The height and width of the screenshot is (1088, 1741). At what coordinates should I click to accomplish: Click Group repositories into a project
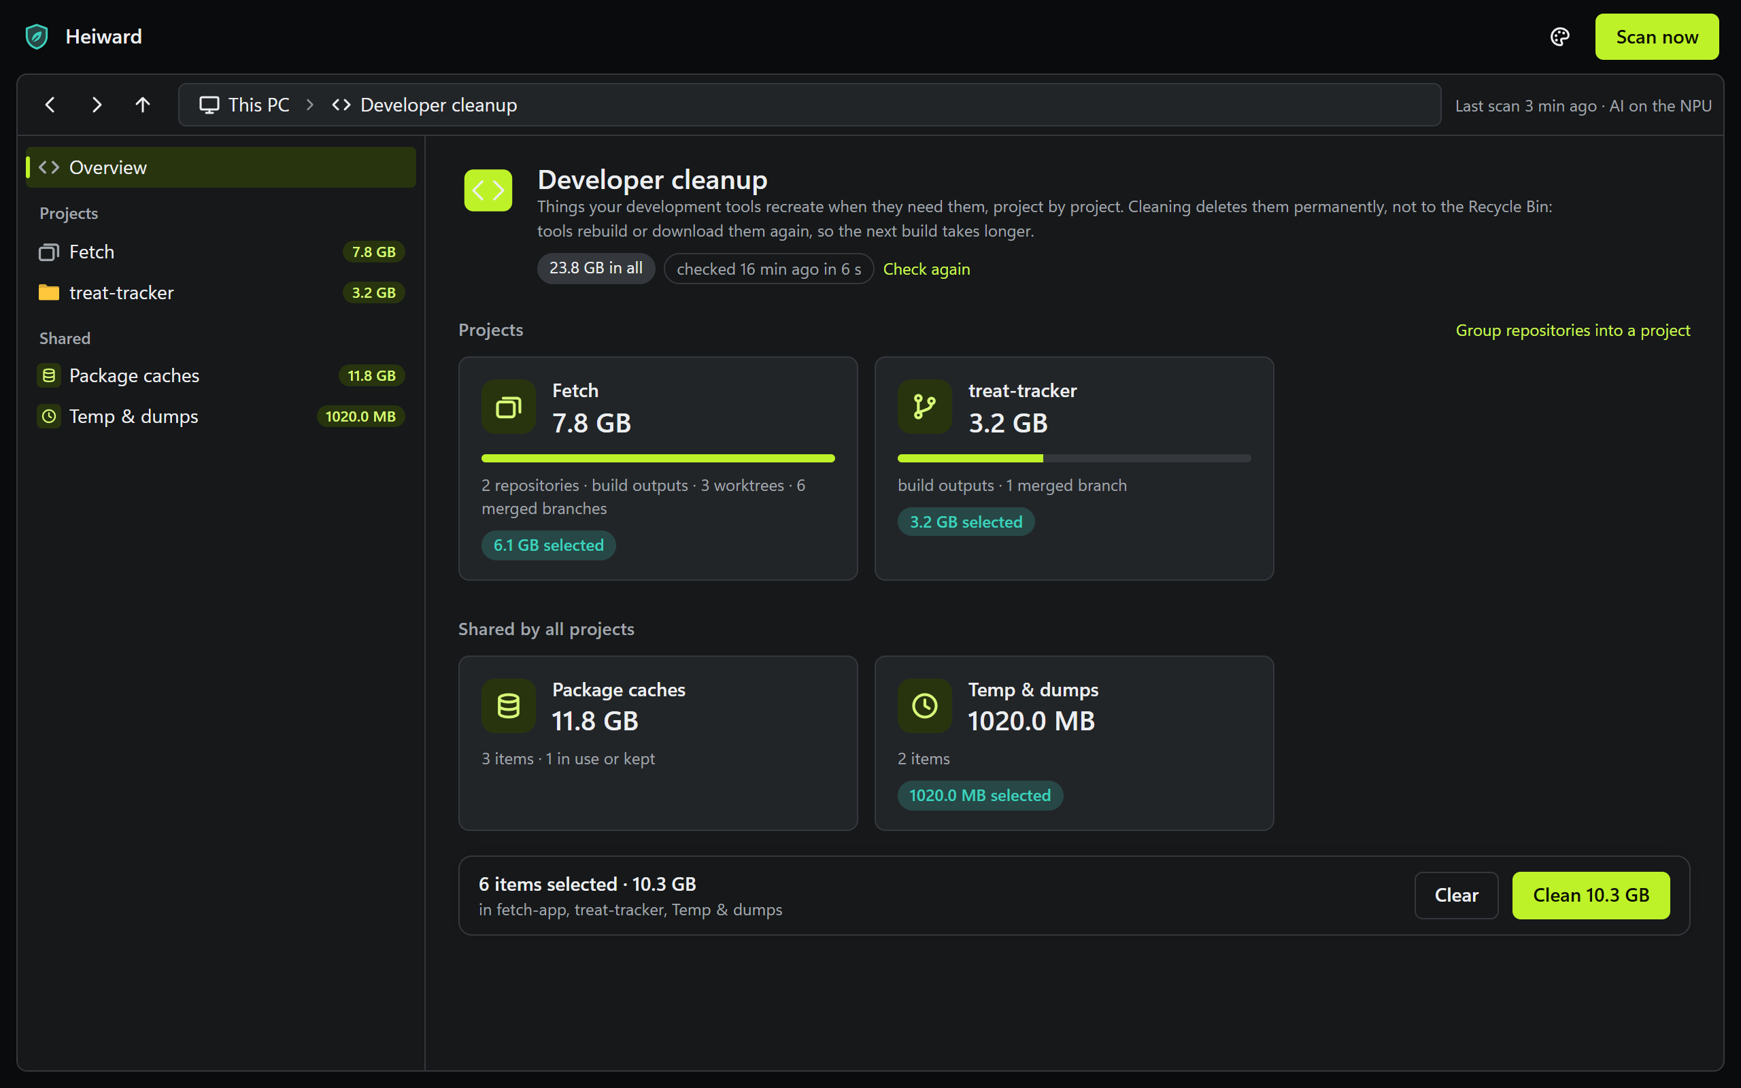tap(1572, 330)
